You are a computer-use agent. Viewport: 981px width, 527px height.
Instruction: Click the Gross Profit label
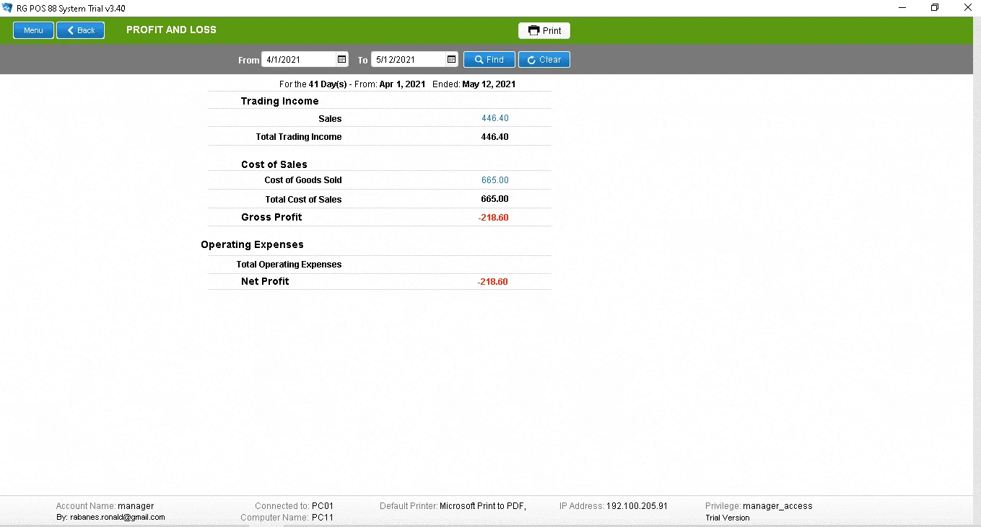[x=271, y=217]
